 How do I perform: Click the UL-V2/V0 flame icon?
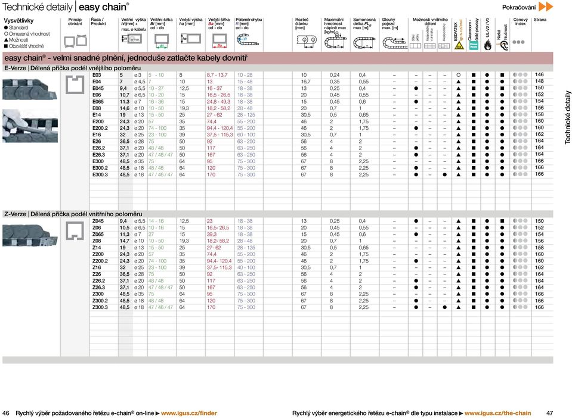[x=488, y=45]
